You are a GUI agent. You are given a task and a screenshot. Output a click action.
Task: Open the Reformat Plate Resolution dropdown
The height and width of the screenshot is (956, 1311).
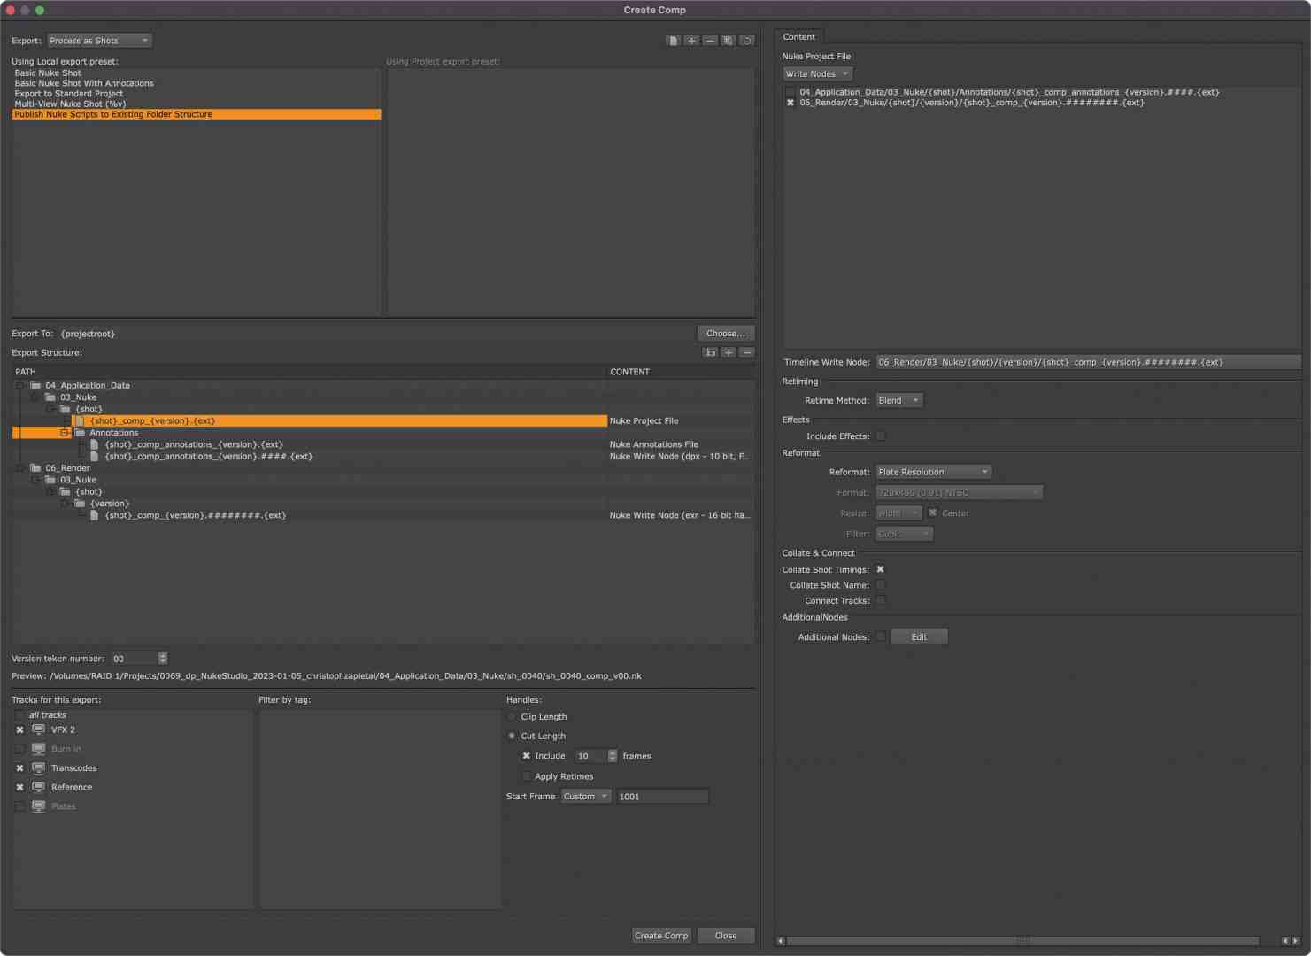point(934,473)
